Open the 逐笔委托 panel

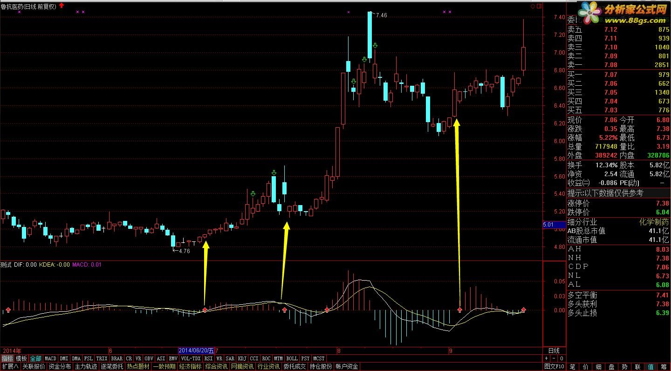[112, 367]
